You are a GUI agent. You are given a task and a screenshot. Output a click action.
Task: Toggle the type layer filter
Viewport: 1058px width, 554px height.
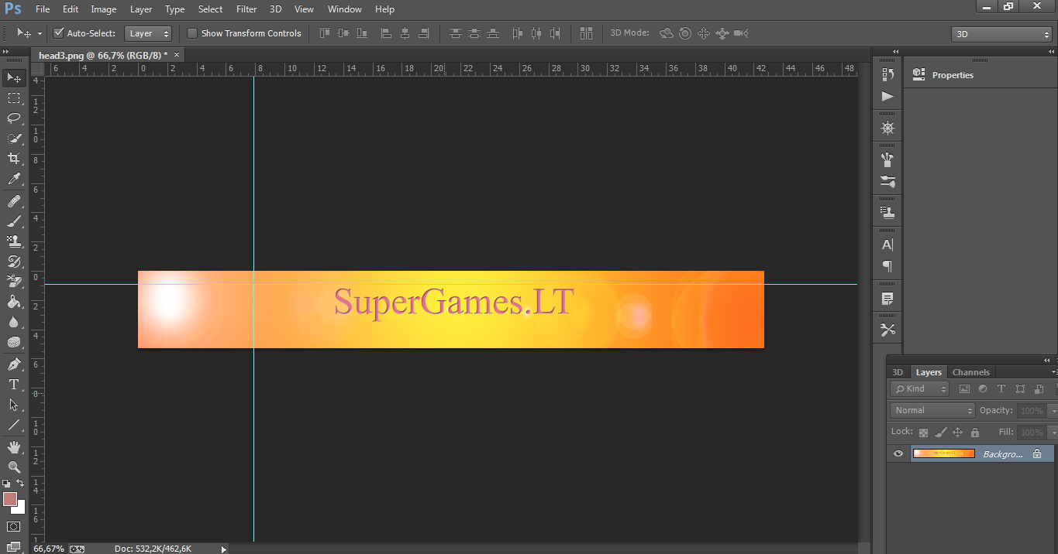click(x=1001, y=389)
